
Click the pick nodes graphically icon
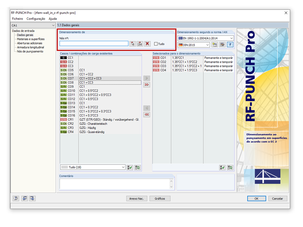click(132, 44)
